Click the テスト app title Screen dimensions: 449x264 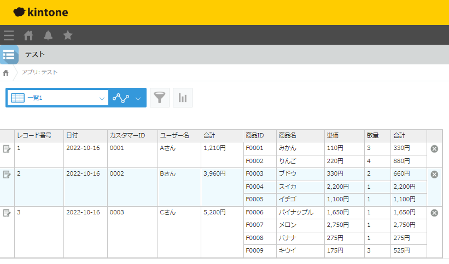(35, 55)
